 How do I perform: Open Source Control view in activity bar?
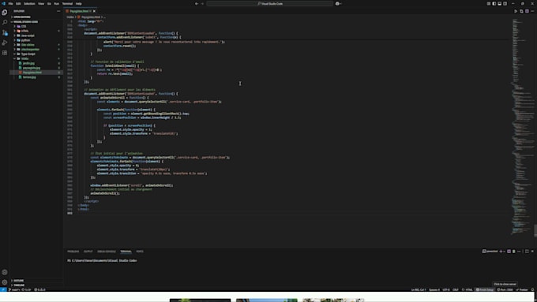pos(5,32)
